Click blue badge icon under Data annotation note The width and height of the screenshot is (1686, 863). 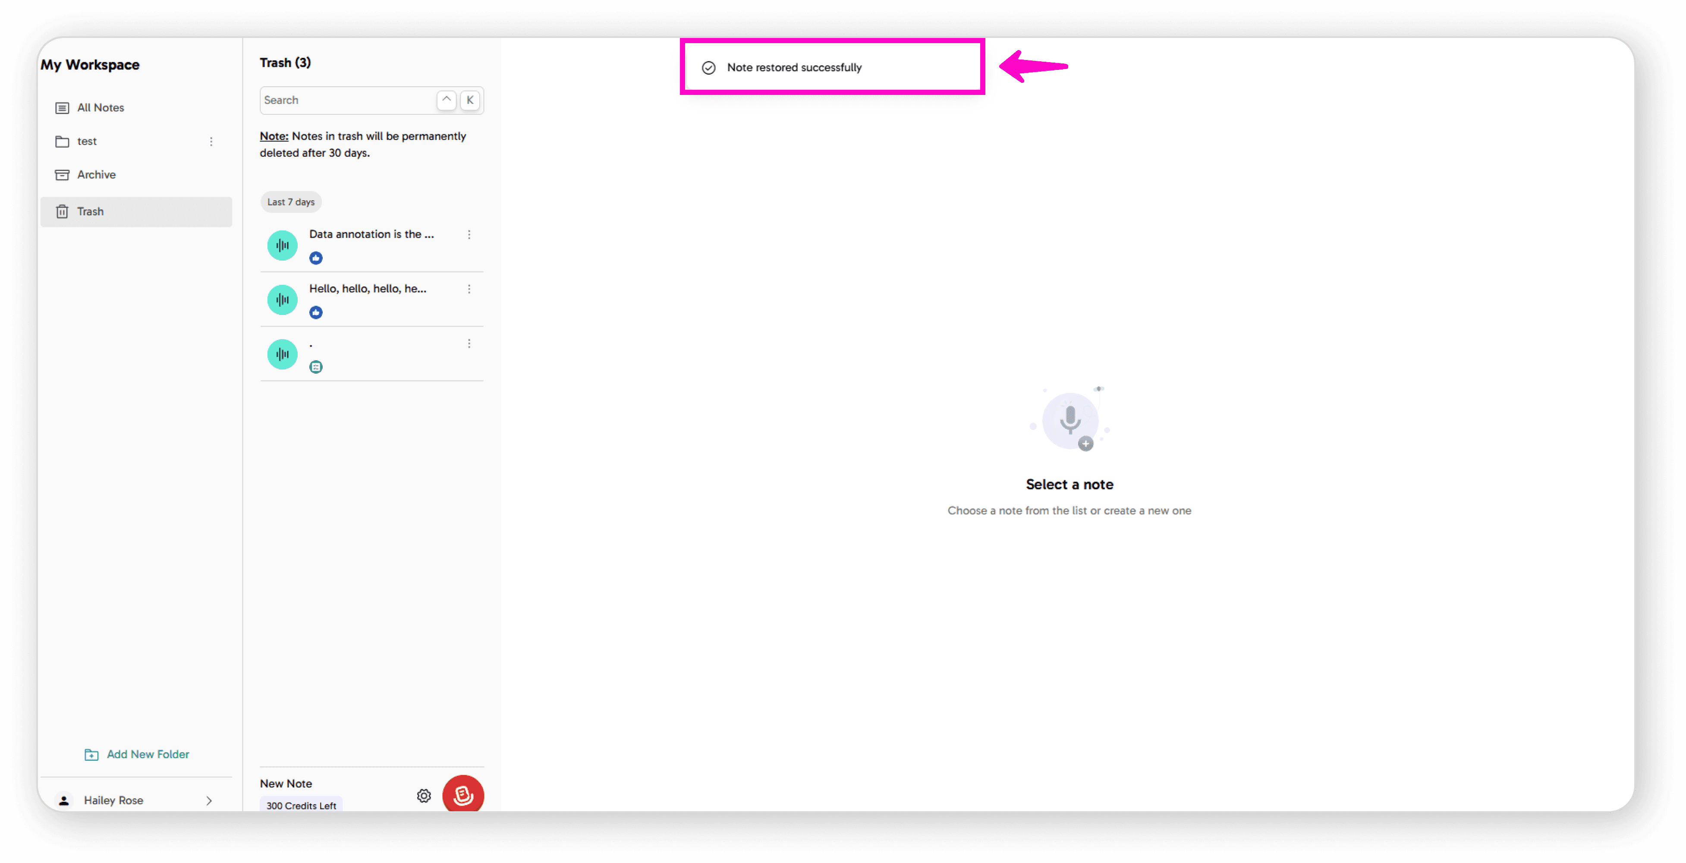316,258
